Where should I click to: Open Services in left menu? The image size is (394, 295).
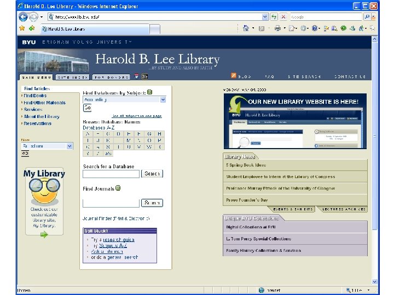pos(33,109)
